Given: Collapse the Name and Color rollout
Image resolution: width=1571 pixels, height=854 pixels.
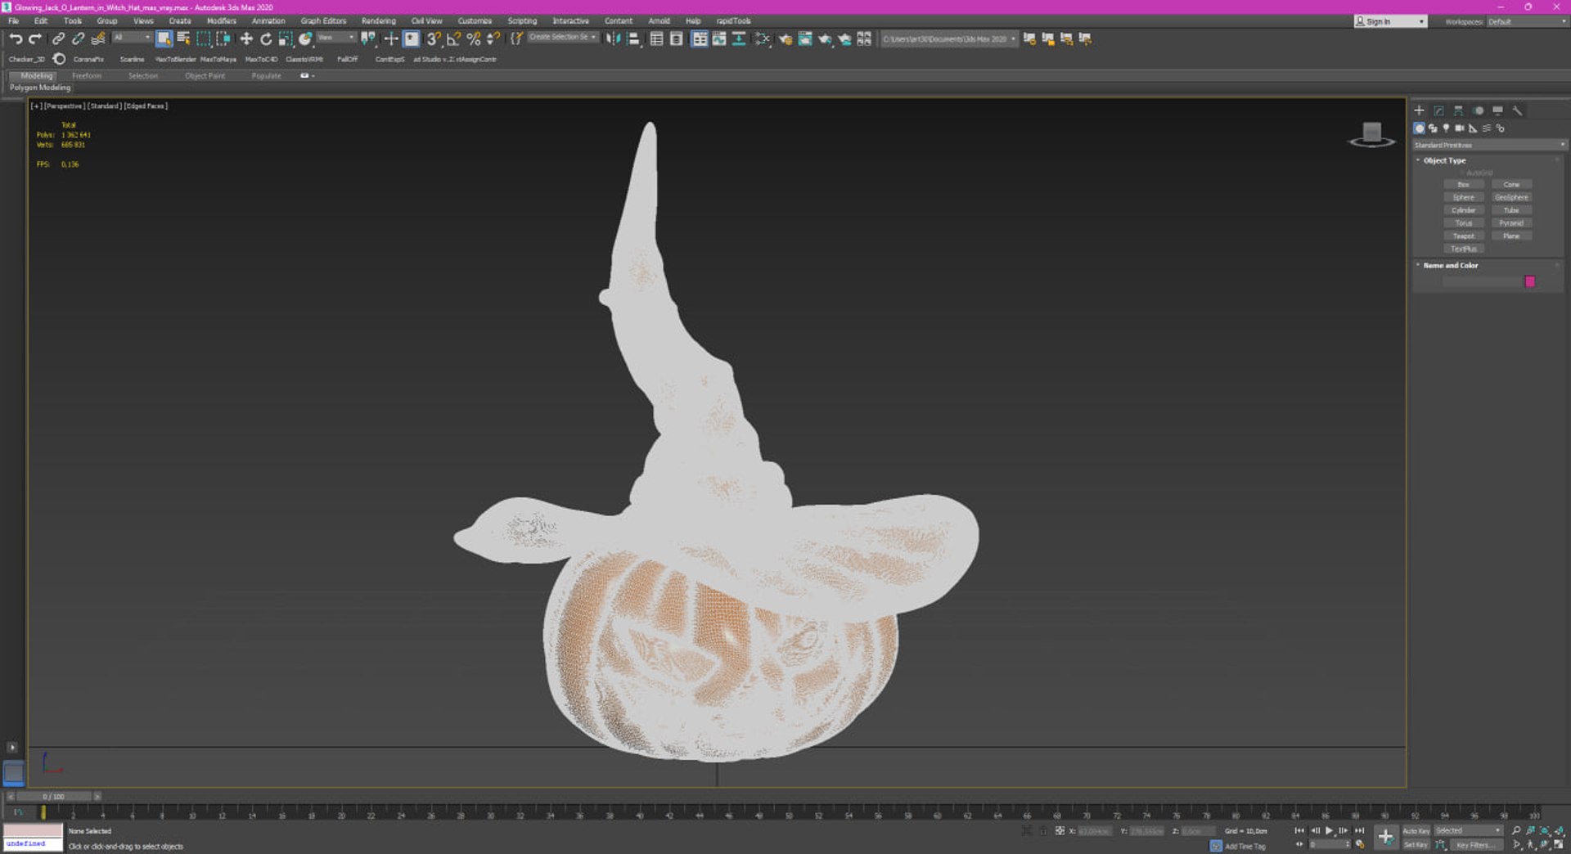Looking at the screenshot, I should [x=1450, y=266].
